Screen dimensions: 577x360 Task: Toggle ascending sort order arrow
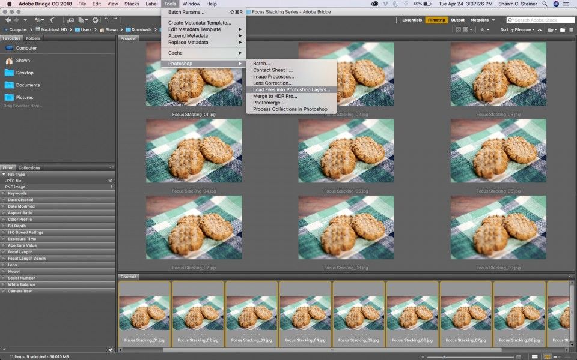click(x=540, y=30)
